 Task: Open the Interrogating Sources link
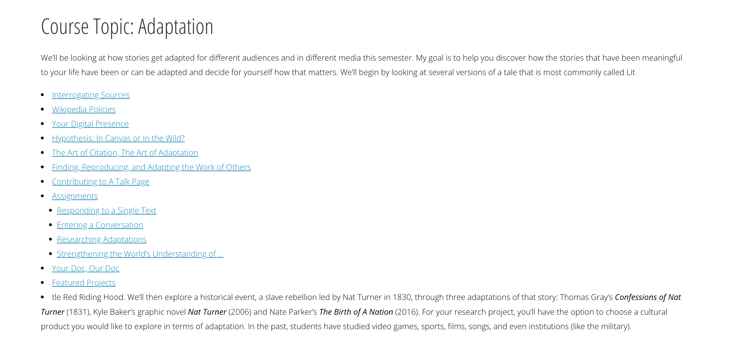[x=91, y=95]
